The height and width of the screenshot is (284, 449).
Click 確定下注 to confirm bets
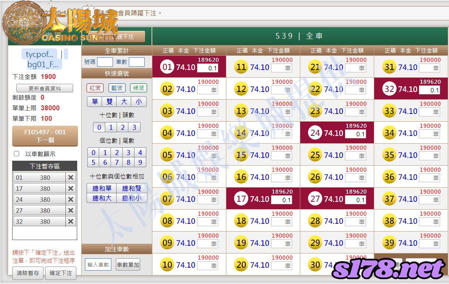61,273
